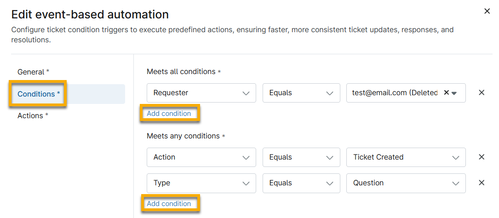Viewport: 499px width, 218px height.
Task: Open the Action field dropdown
Action: 201,157
